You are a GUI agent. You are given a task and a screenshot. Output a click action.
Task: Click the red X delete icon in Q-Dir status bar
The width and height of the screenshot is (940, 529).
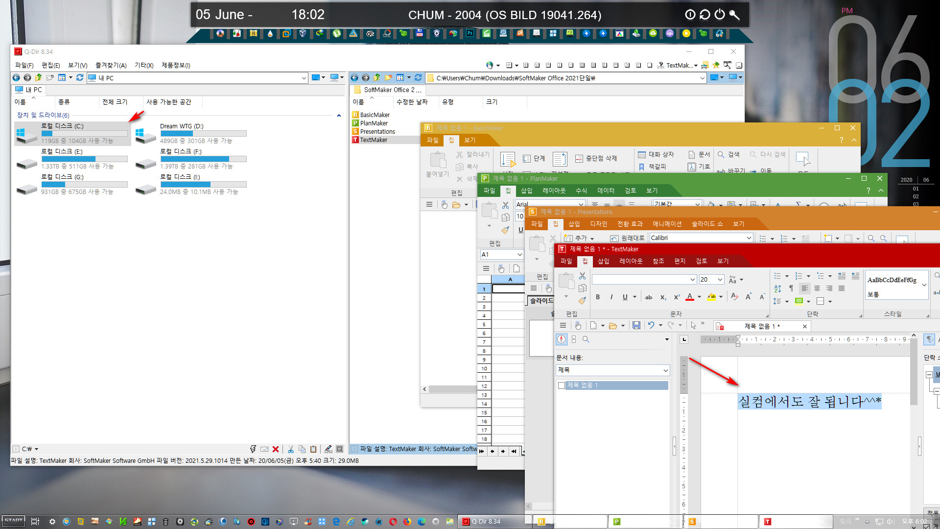pos(276,449)
